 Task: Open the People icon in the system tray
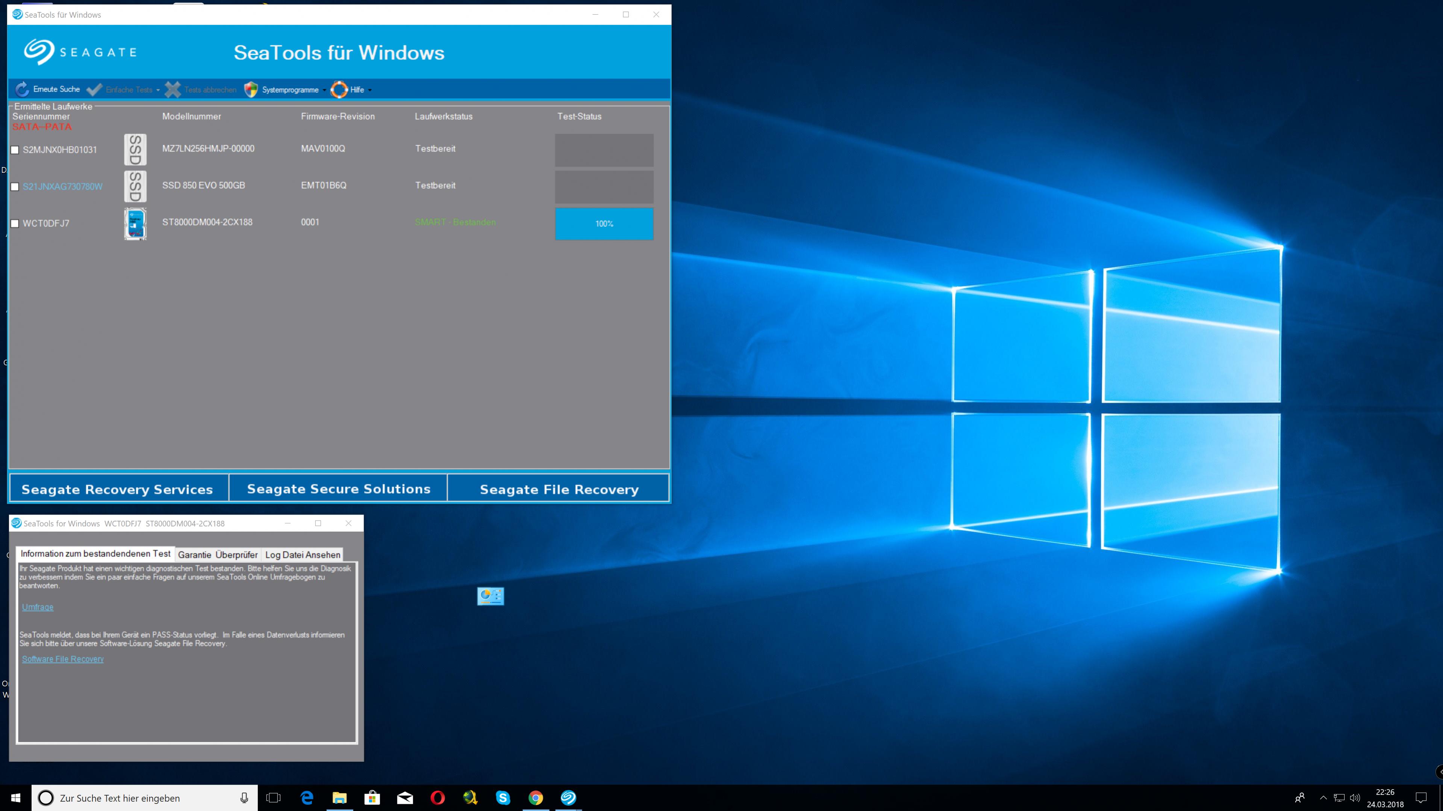[1300, 797]
